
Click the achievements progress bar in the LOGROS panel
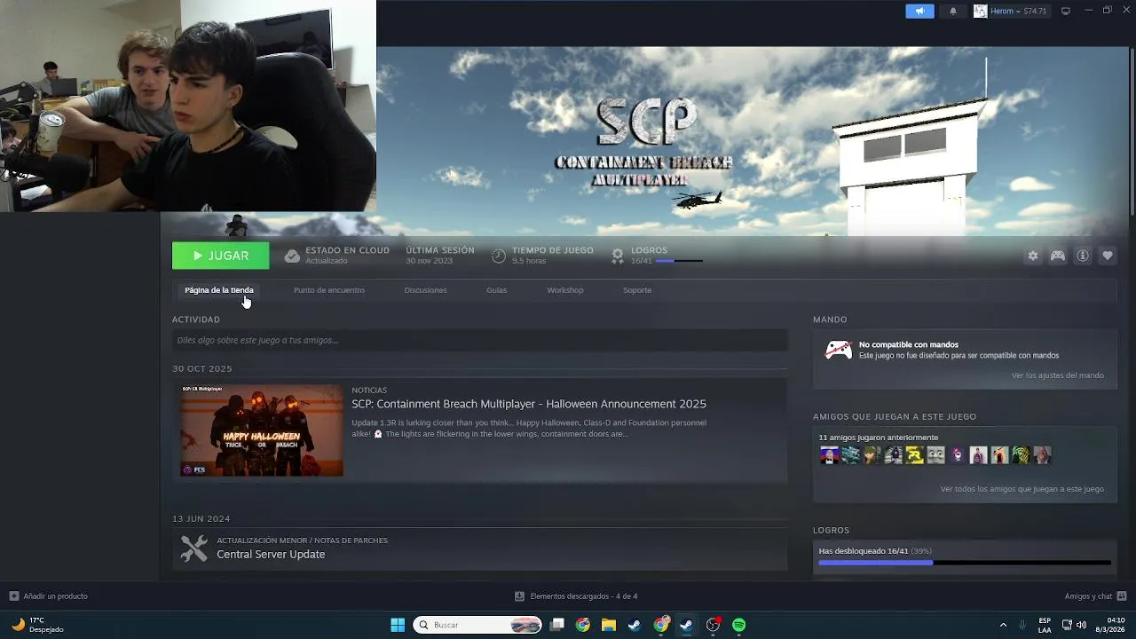coord(965,563)
